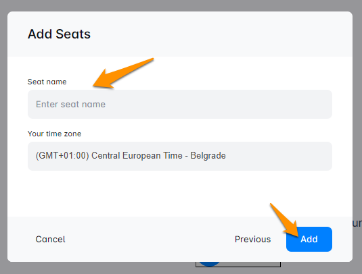The height and width of the screenshot is (274, 362).
Task: Click the dialog header area beside Add Seats
Action: [219, 34]
